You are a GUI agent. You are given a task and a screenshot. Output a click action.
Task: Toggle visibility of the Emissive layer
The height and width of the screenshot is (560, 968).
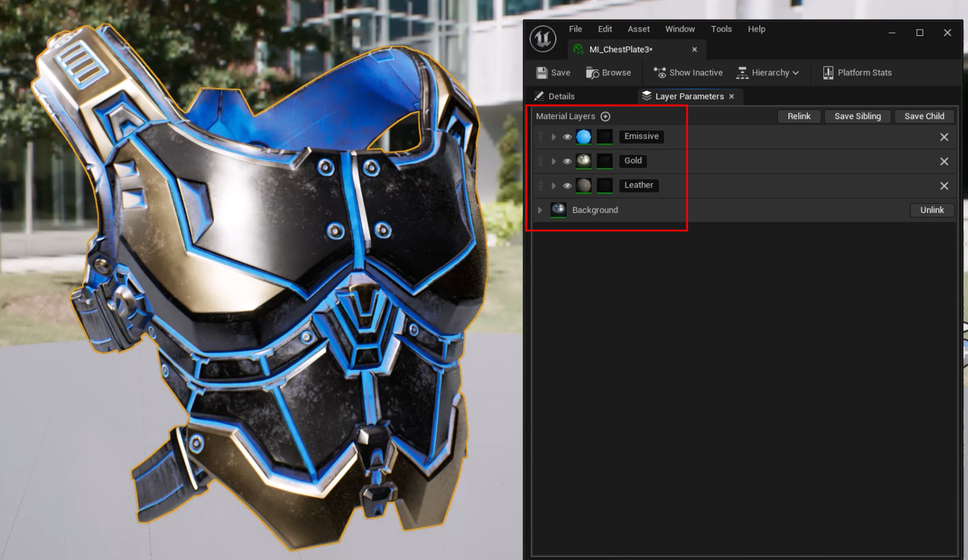point(567,137)
